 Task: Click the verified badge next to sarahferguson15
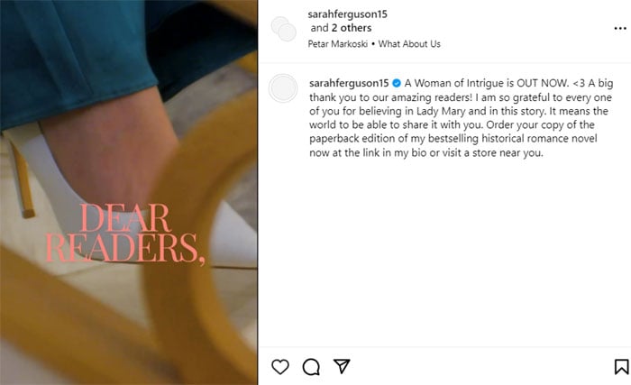(397, 83)
